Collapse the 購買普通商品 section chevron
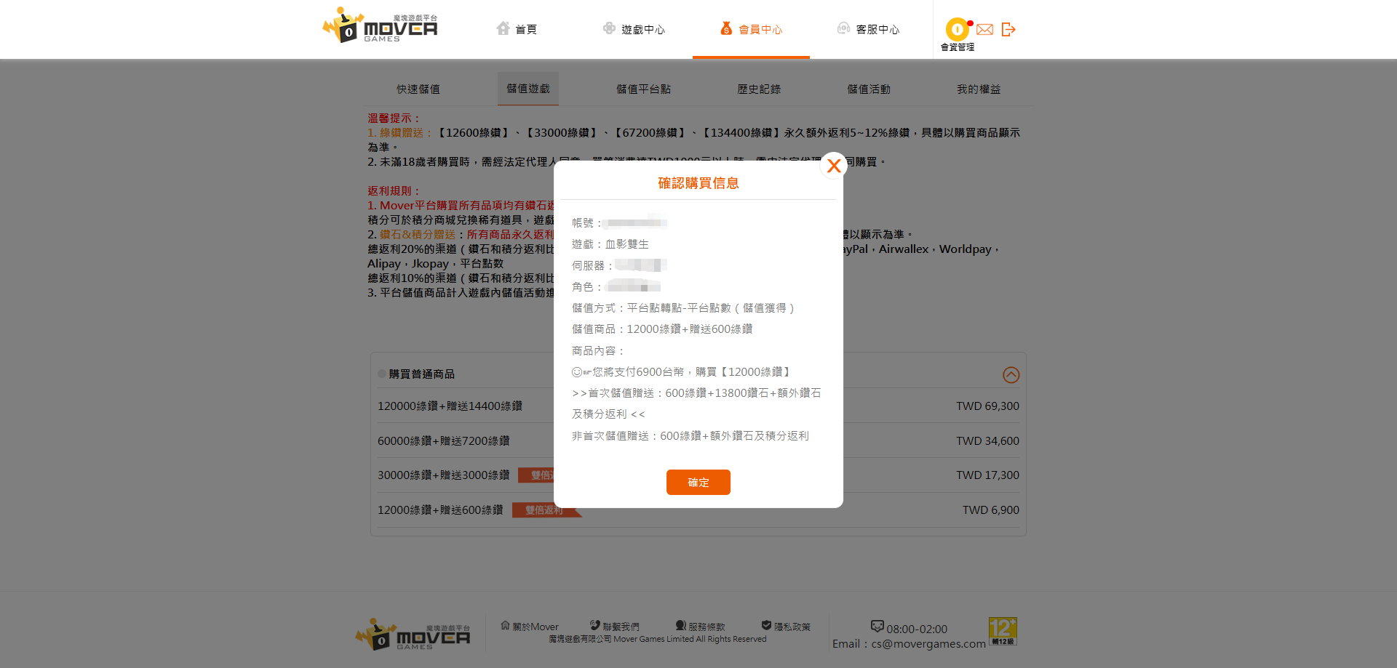The width and height of the screenshot is (1397, 668). coord(1010,375)
